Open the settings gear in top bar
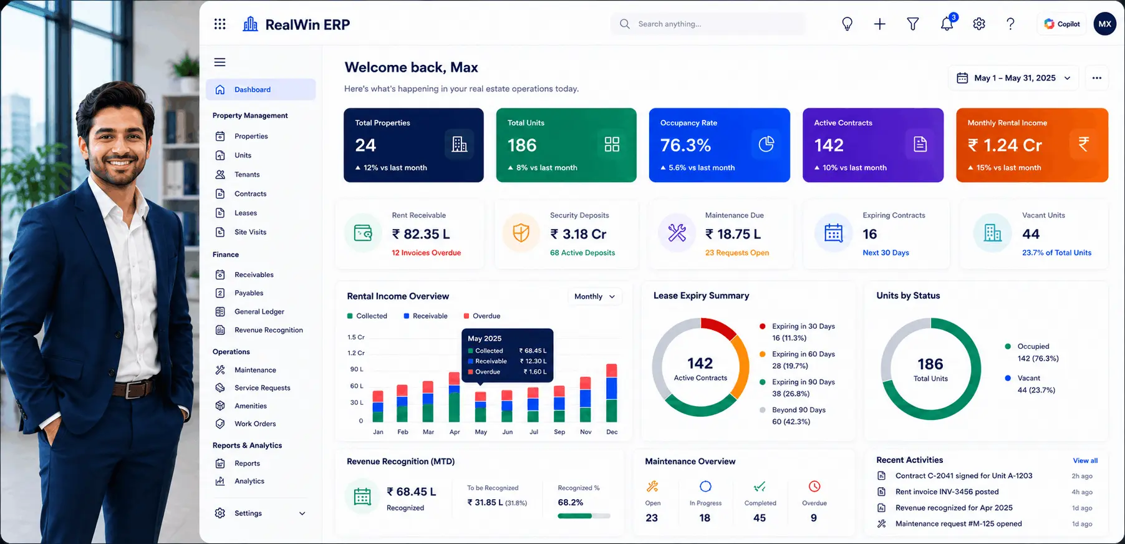 (x=979, y=24)
